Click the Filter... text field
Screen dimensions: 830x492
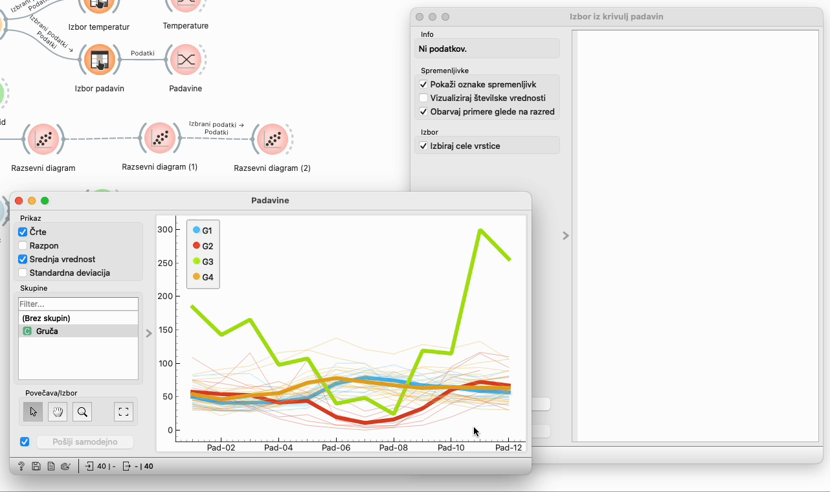point(78,304)
